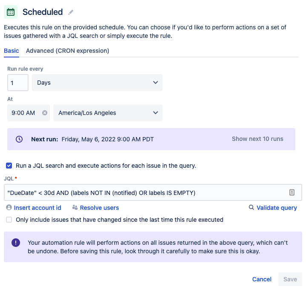The height and width of the screenshot is (292, 306).
Task: Switch to Advanced (CRON expression) tab
Action: click(67, 51)
